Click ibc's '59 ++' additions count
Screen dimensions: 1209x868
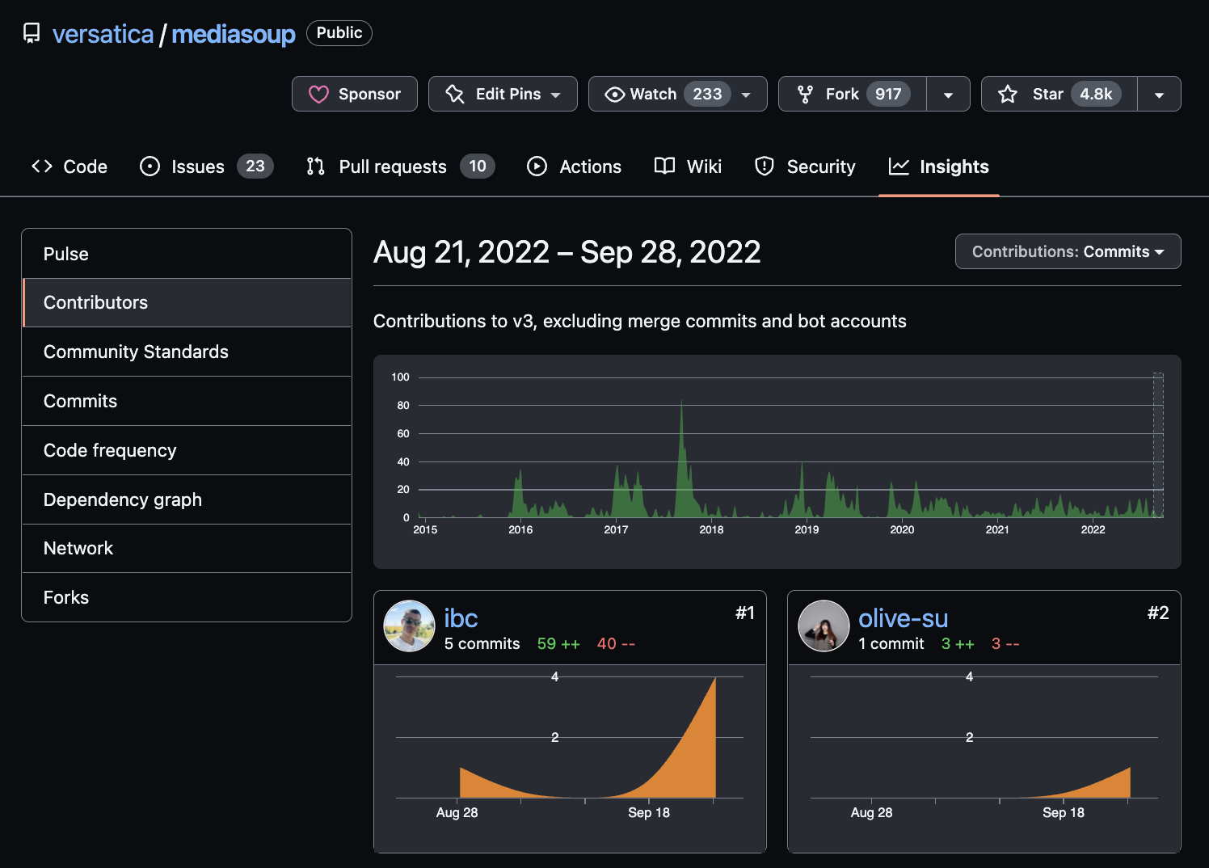pyautogui.click(x=558, y=644)
